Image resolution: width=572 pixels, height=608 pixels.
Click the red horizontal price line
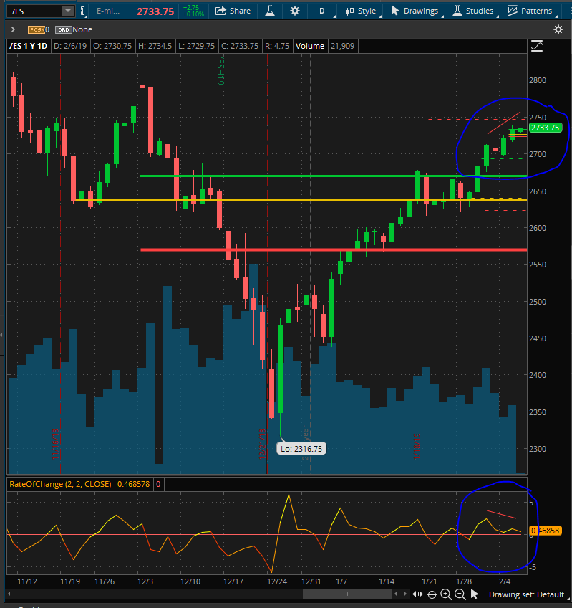(x=334, y=250)
